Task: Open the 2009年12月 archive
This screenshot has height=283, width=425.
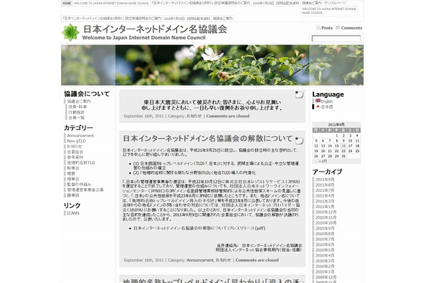Action: pyautogui.click(x=326, y=277)
